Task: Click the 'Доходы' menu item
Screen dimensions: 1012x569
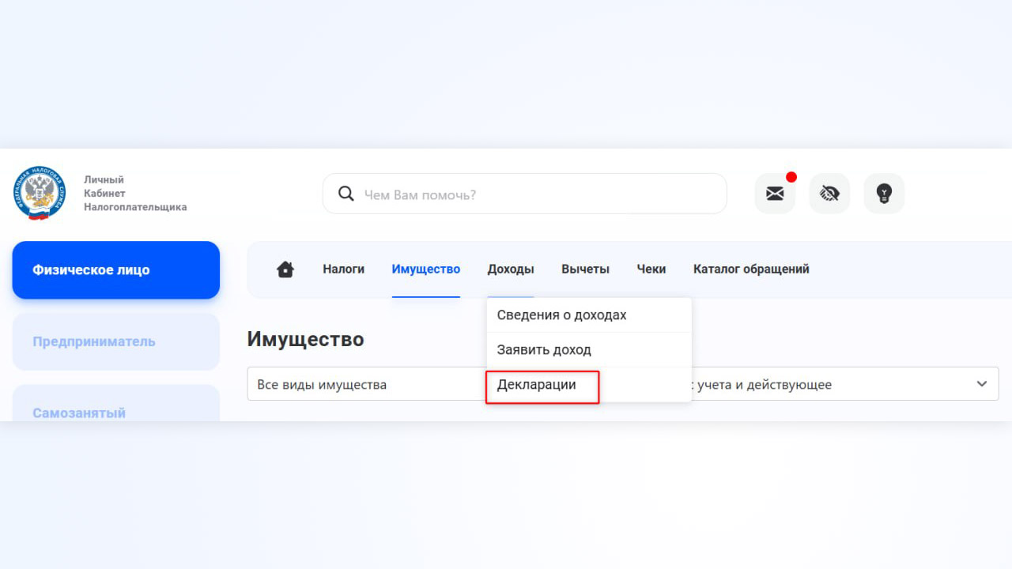Action: 511,269
